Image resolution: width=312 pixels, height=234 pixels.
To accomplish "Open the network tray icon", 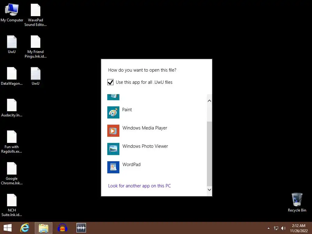I will 276,228.
